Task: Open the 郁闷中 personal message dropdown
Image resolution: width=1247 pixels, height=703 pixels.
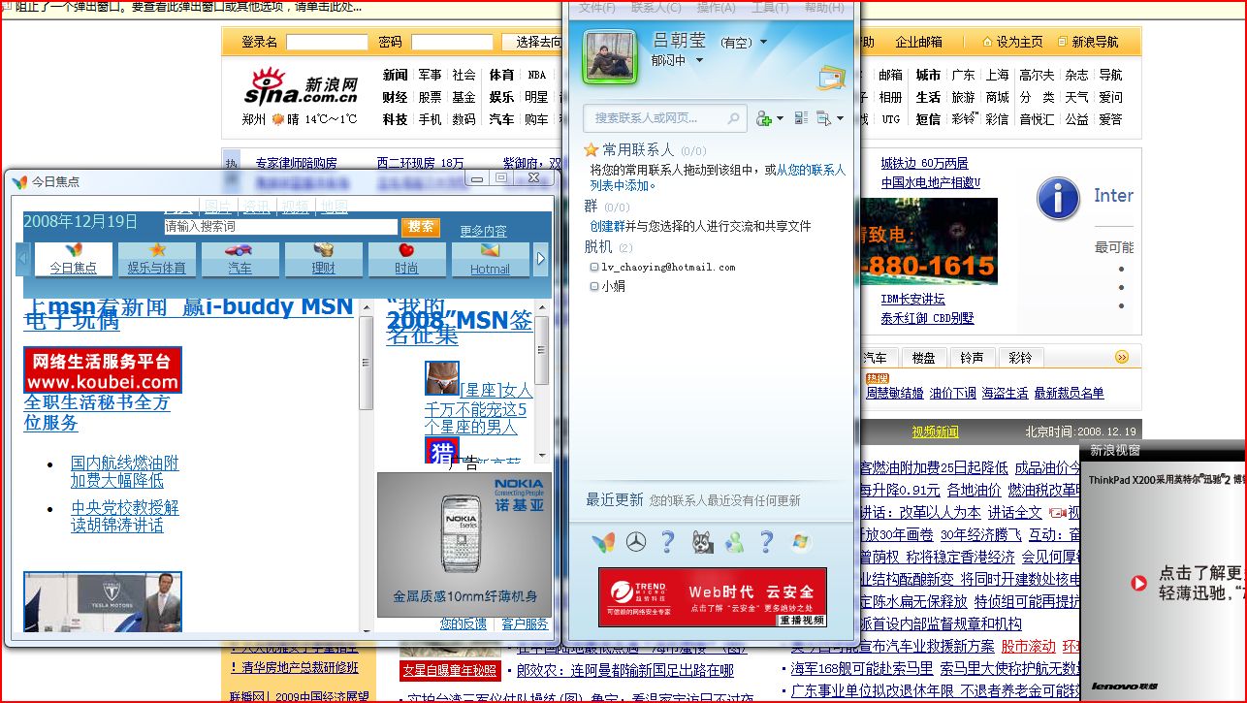Action: click(x=699, y=61)
